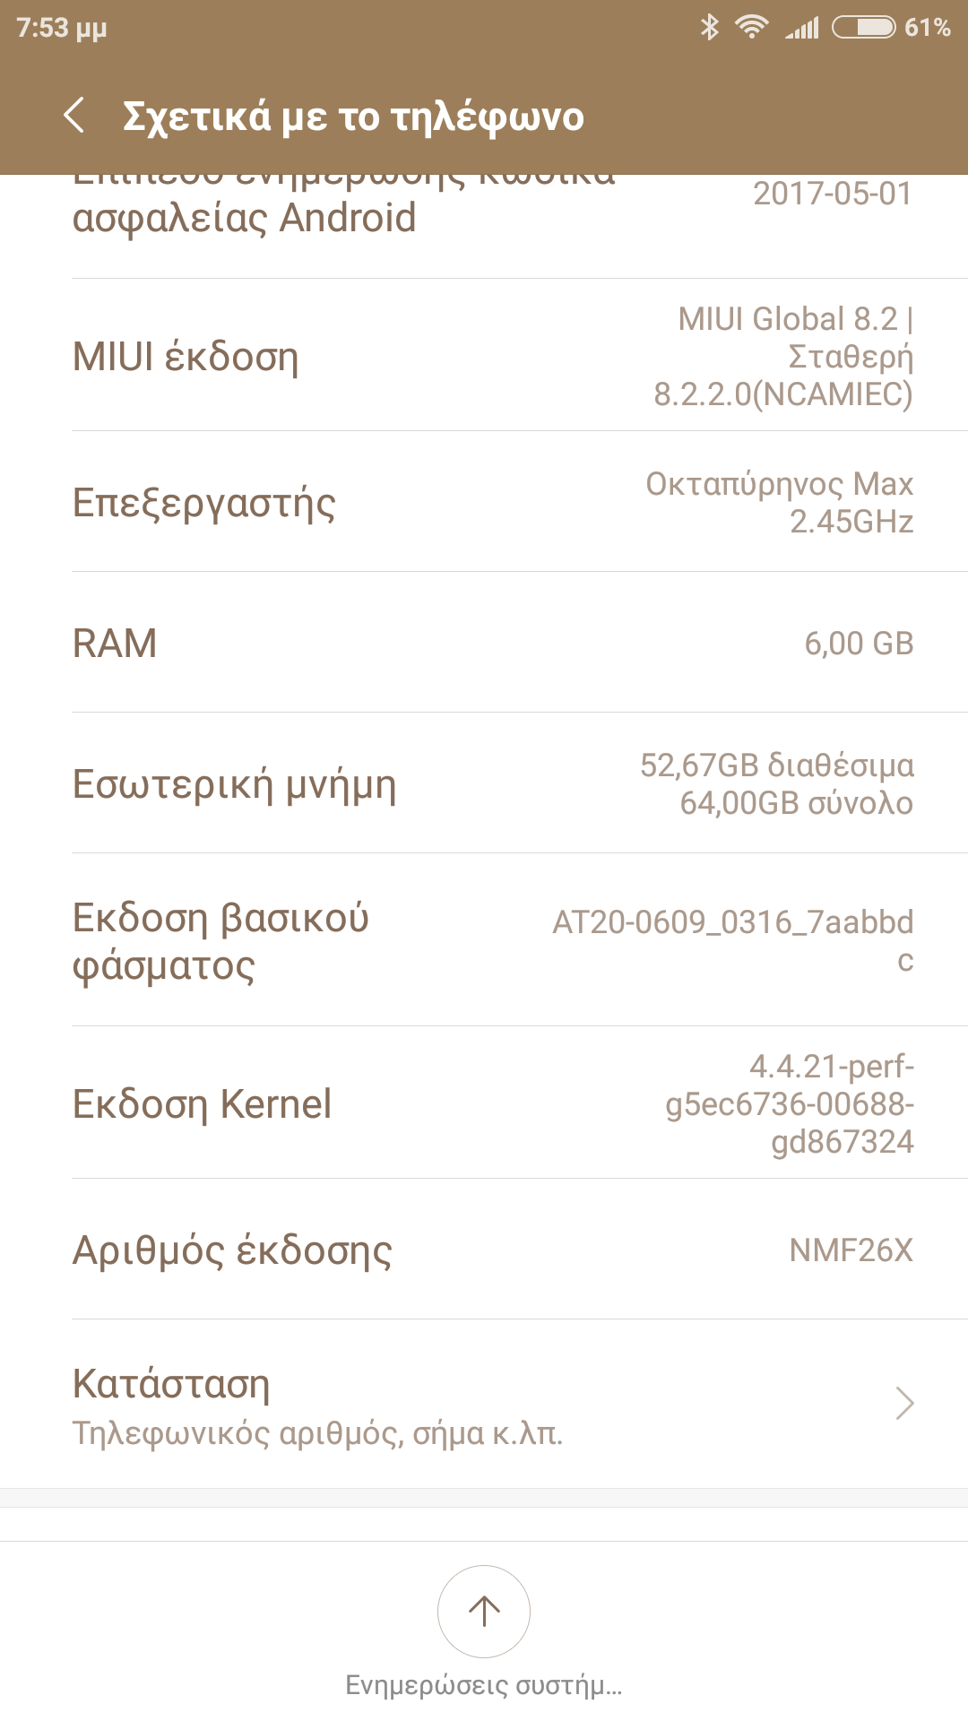Tap the system update arrow icon
This screenshot has height=1721, width=968.
(484, 1611)
